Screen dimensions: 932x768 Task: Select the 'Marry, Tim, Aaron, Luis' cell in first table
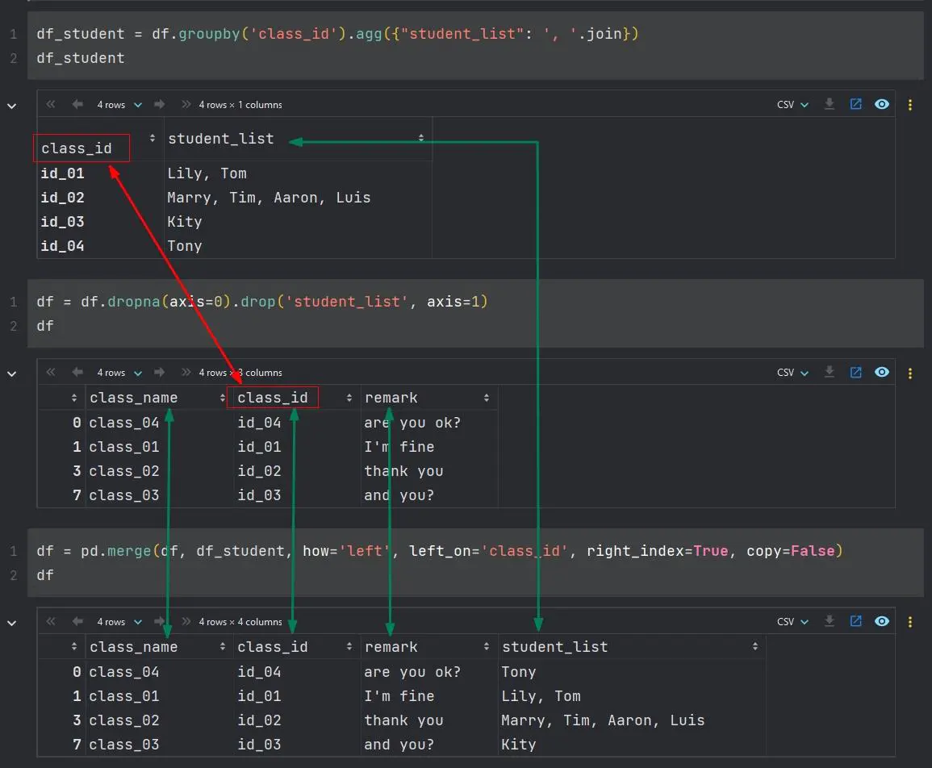tap(269, 198)
